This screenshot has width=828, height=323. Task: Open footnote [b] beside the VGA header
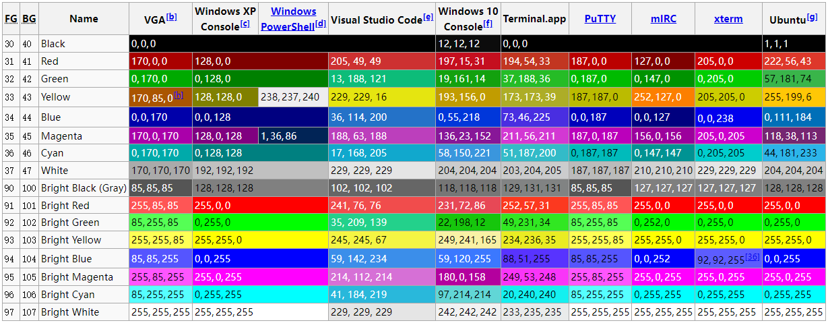(172, 16)
